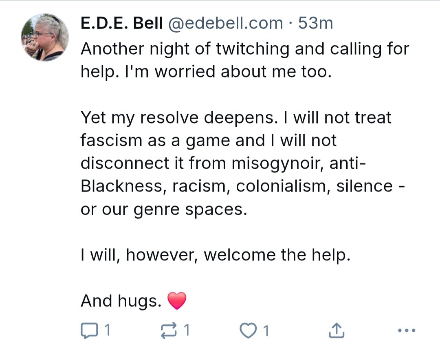
Task: Click 'I will, however, welcome the help.'
Action: point(216,255)
